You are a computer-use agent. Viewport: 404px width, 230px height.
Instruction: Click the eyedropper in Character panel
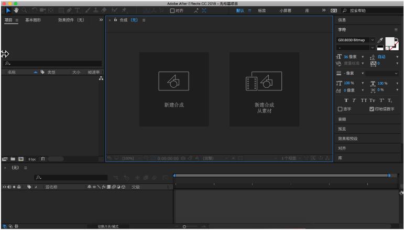tap(380, 40)
